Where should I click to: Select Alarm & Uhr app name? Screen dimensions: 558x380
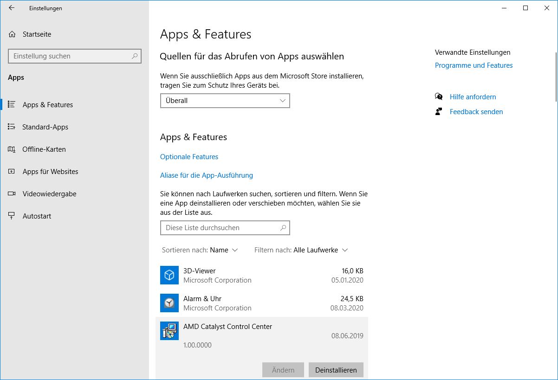(x=202, y=299)
